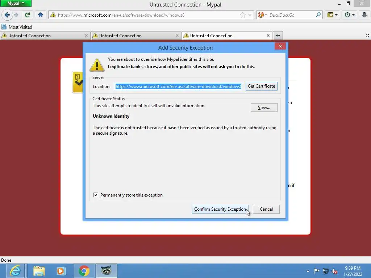The width and height of the screenshot is (371, 278).
Task: Show hidden tray icons arrow
Action: [x=308, y=271]
